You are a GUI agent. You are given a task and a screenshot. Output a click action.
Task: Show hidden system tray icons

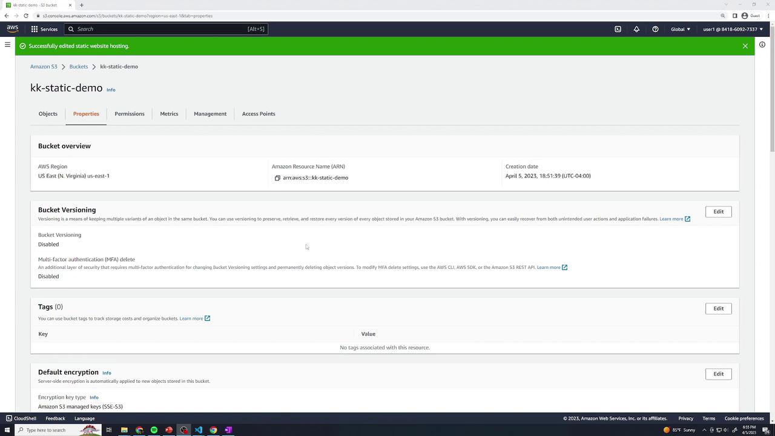[x=704, y=430]
